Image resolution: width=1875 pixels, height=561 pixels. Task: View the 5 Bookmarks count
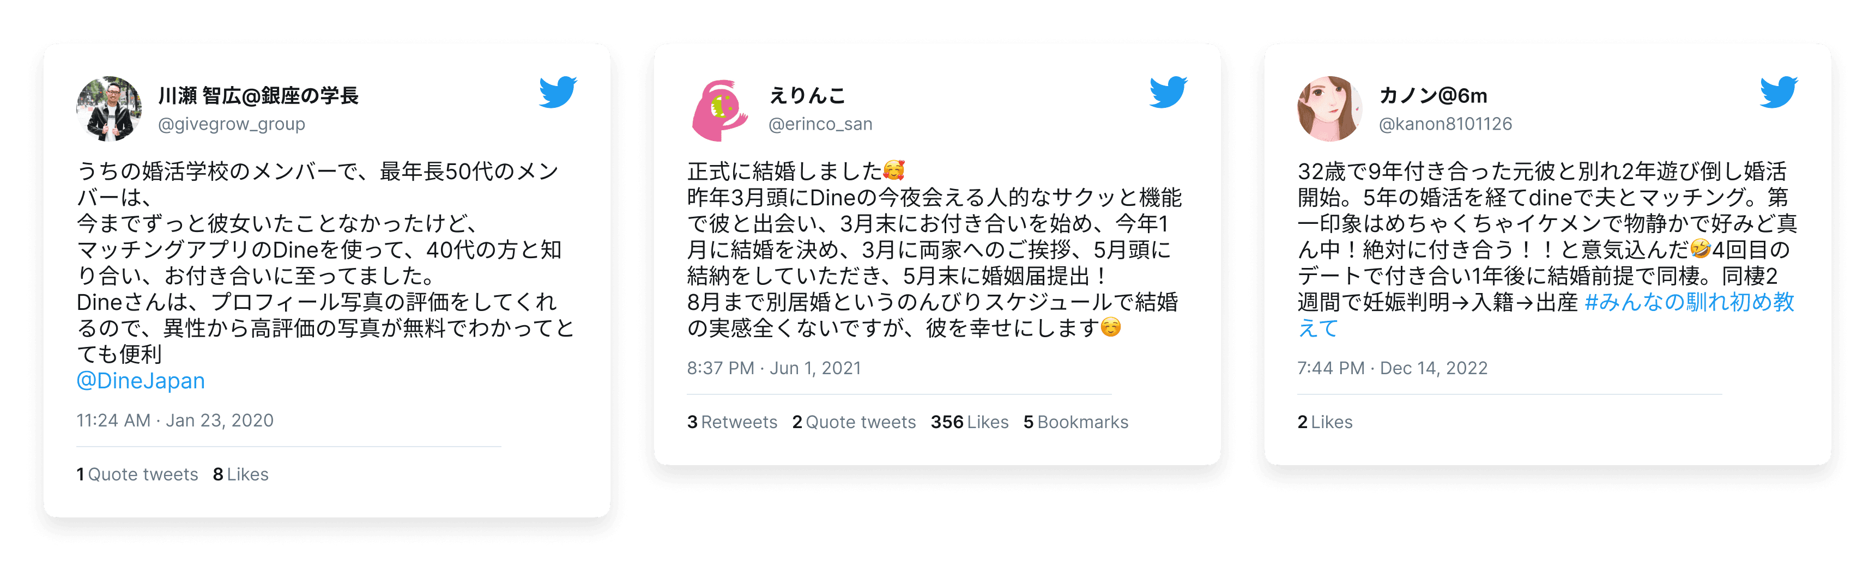click(x=1076, y=422)
